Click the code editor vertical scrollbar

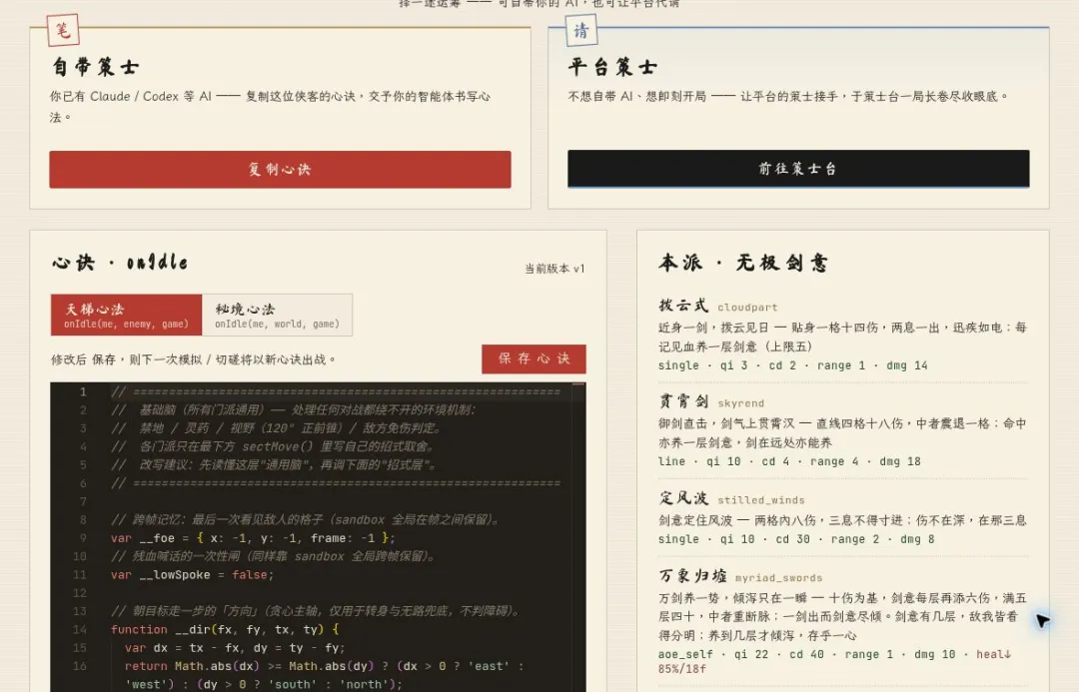[x=578, y=536]
